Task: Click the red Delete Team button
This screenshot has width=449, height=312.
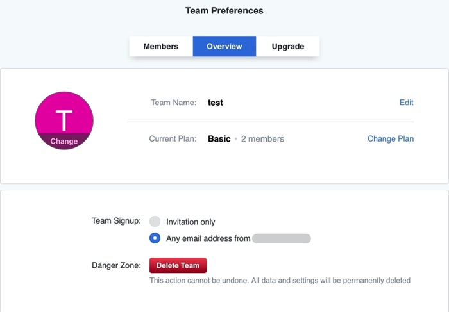Action: 178,265
